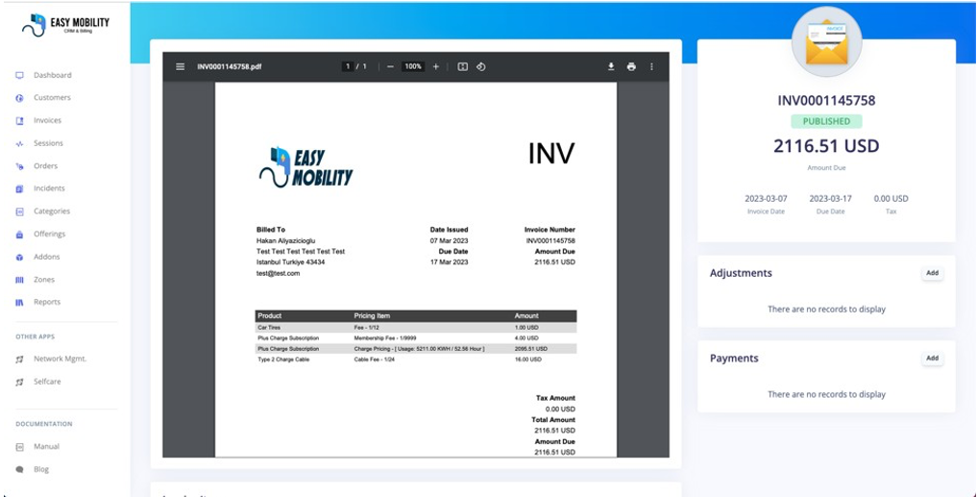Screen dimensions: 977x497
Task: Open the Dashboard sidebar icon
Action: point(19,75)
